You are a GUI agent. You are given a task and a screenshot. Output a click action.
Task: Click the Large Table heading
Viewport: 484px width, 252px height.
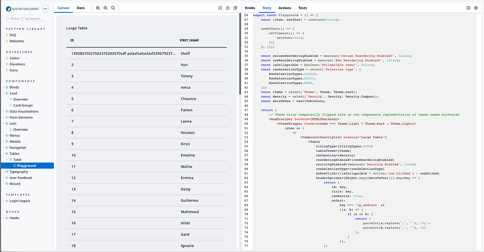77,28
